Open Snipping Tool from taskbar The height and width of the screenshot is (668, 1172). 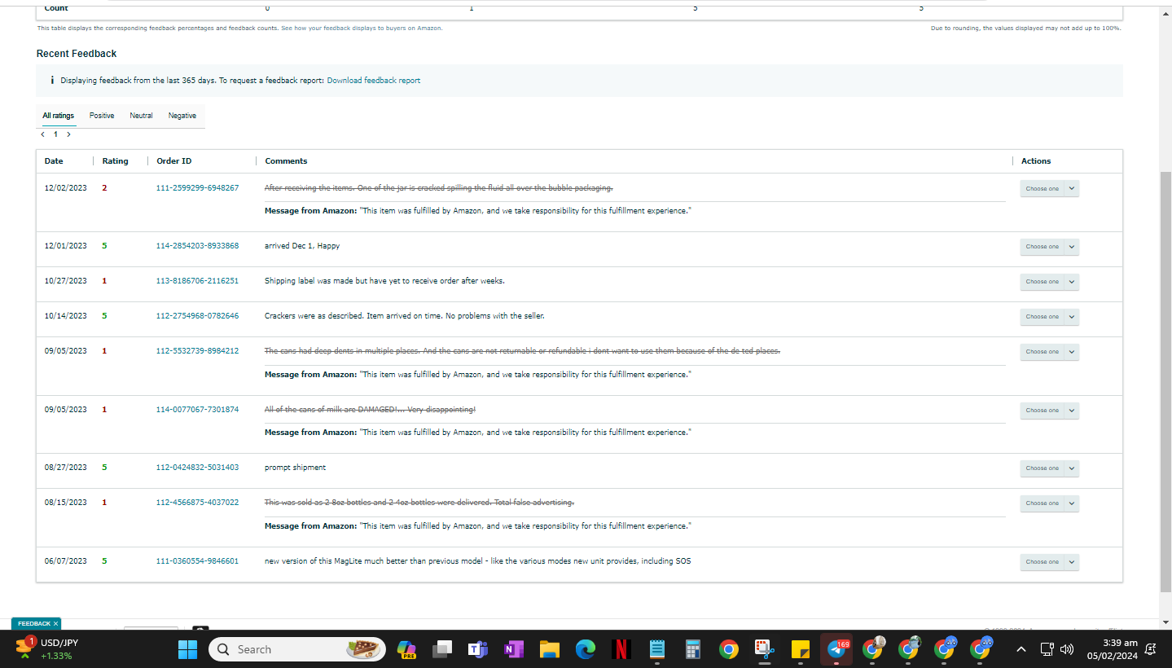click(x=764, y=649)
